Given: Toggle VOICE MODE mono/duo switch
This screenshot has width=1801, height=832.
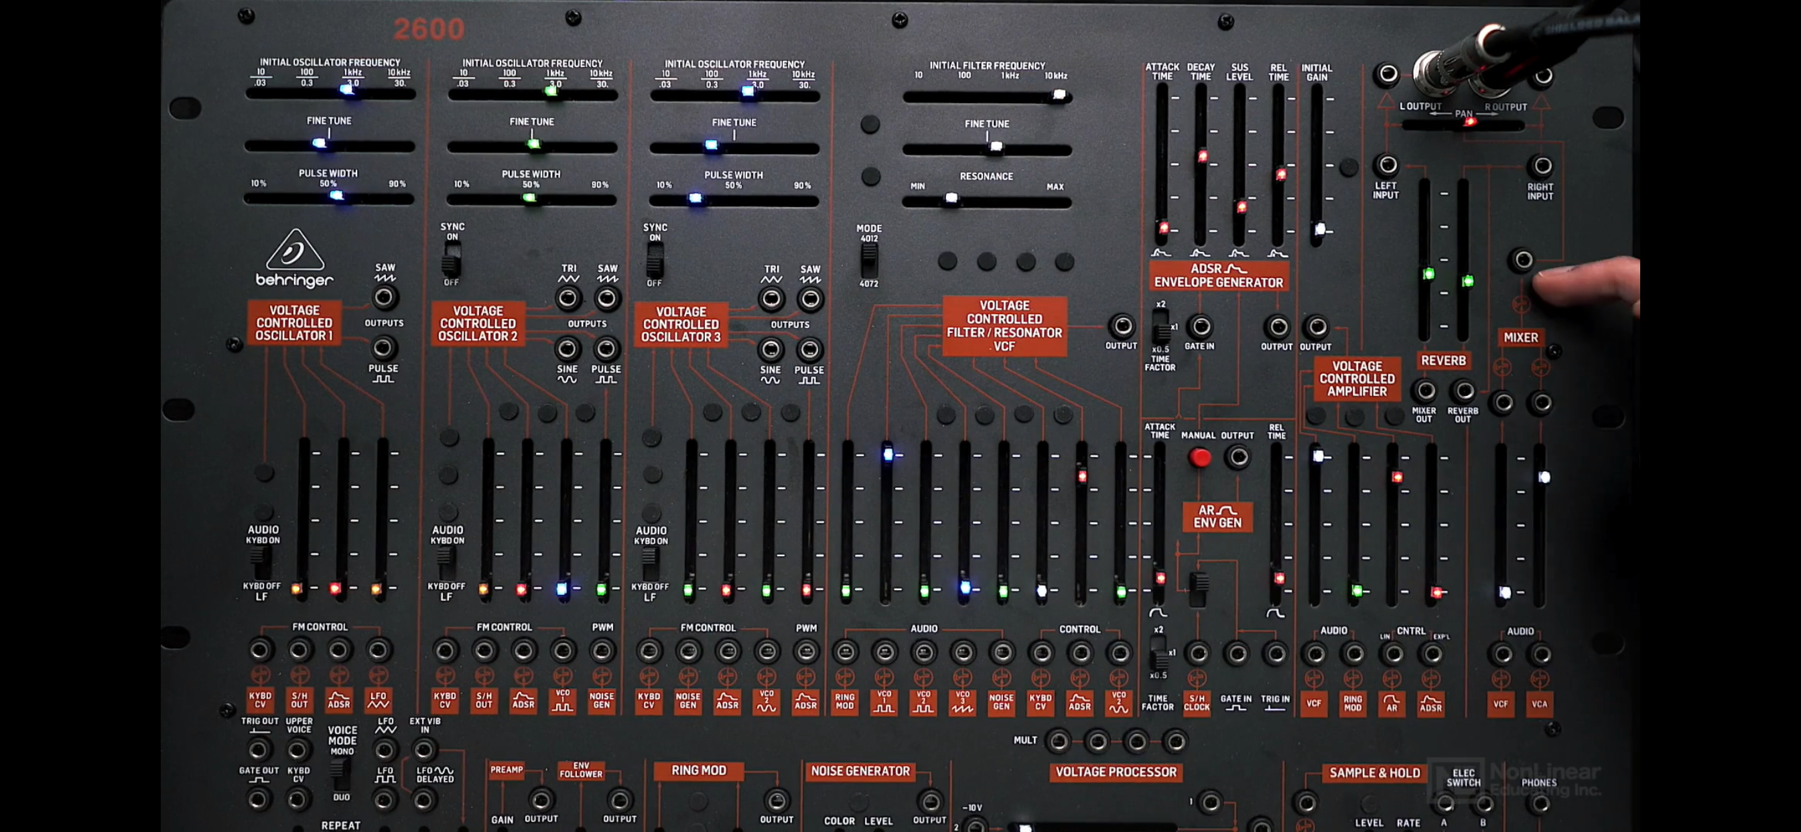Looking at the screenshot, I should coord(340,774).
